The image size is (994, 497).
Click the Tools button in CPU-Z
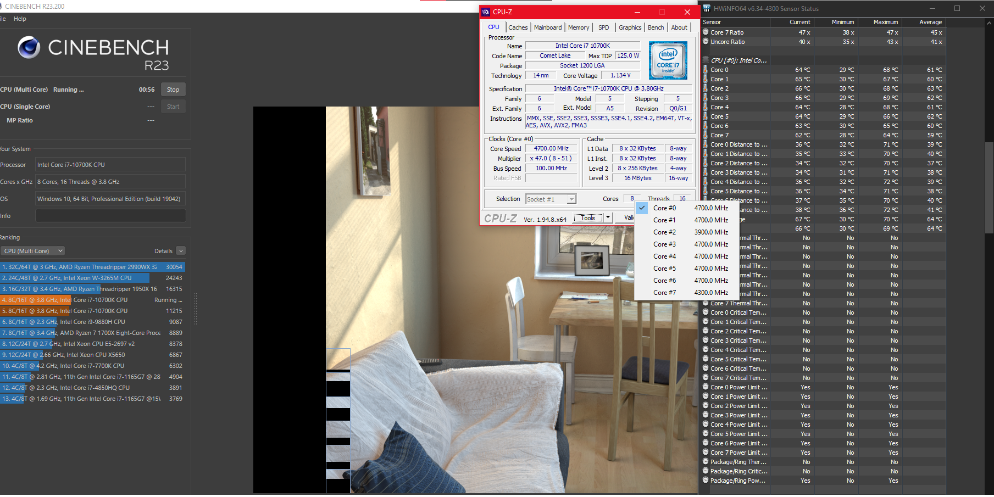point(588,217)
